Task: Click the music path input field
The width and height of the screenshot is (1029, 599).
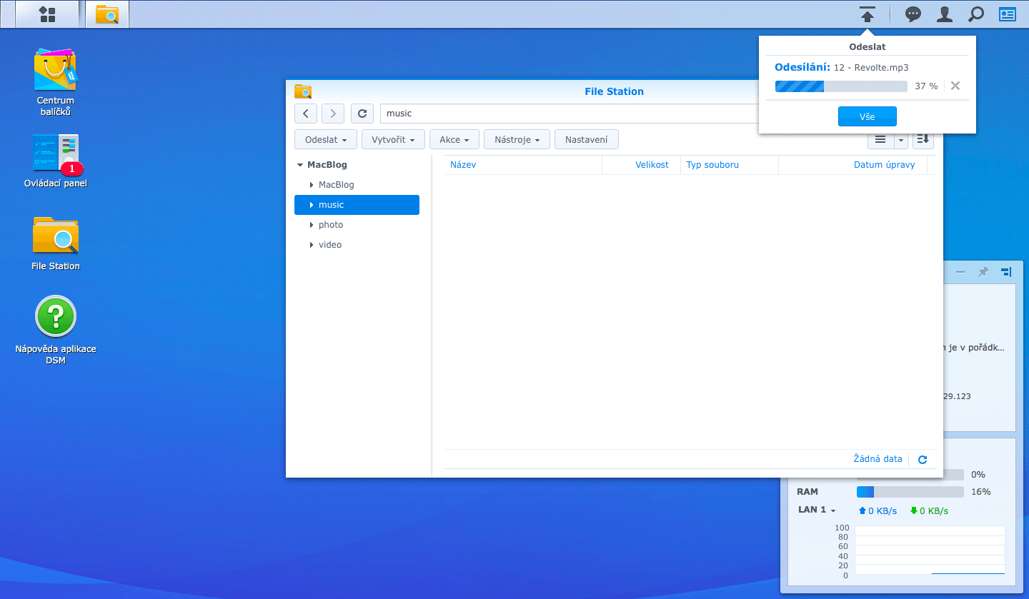Action: coord(570,113)
